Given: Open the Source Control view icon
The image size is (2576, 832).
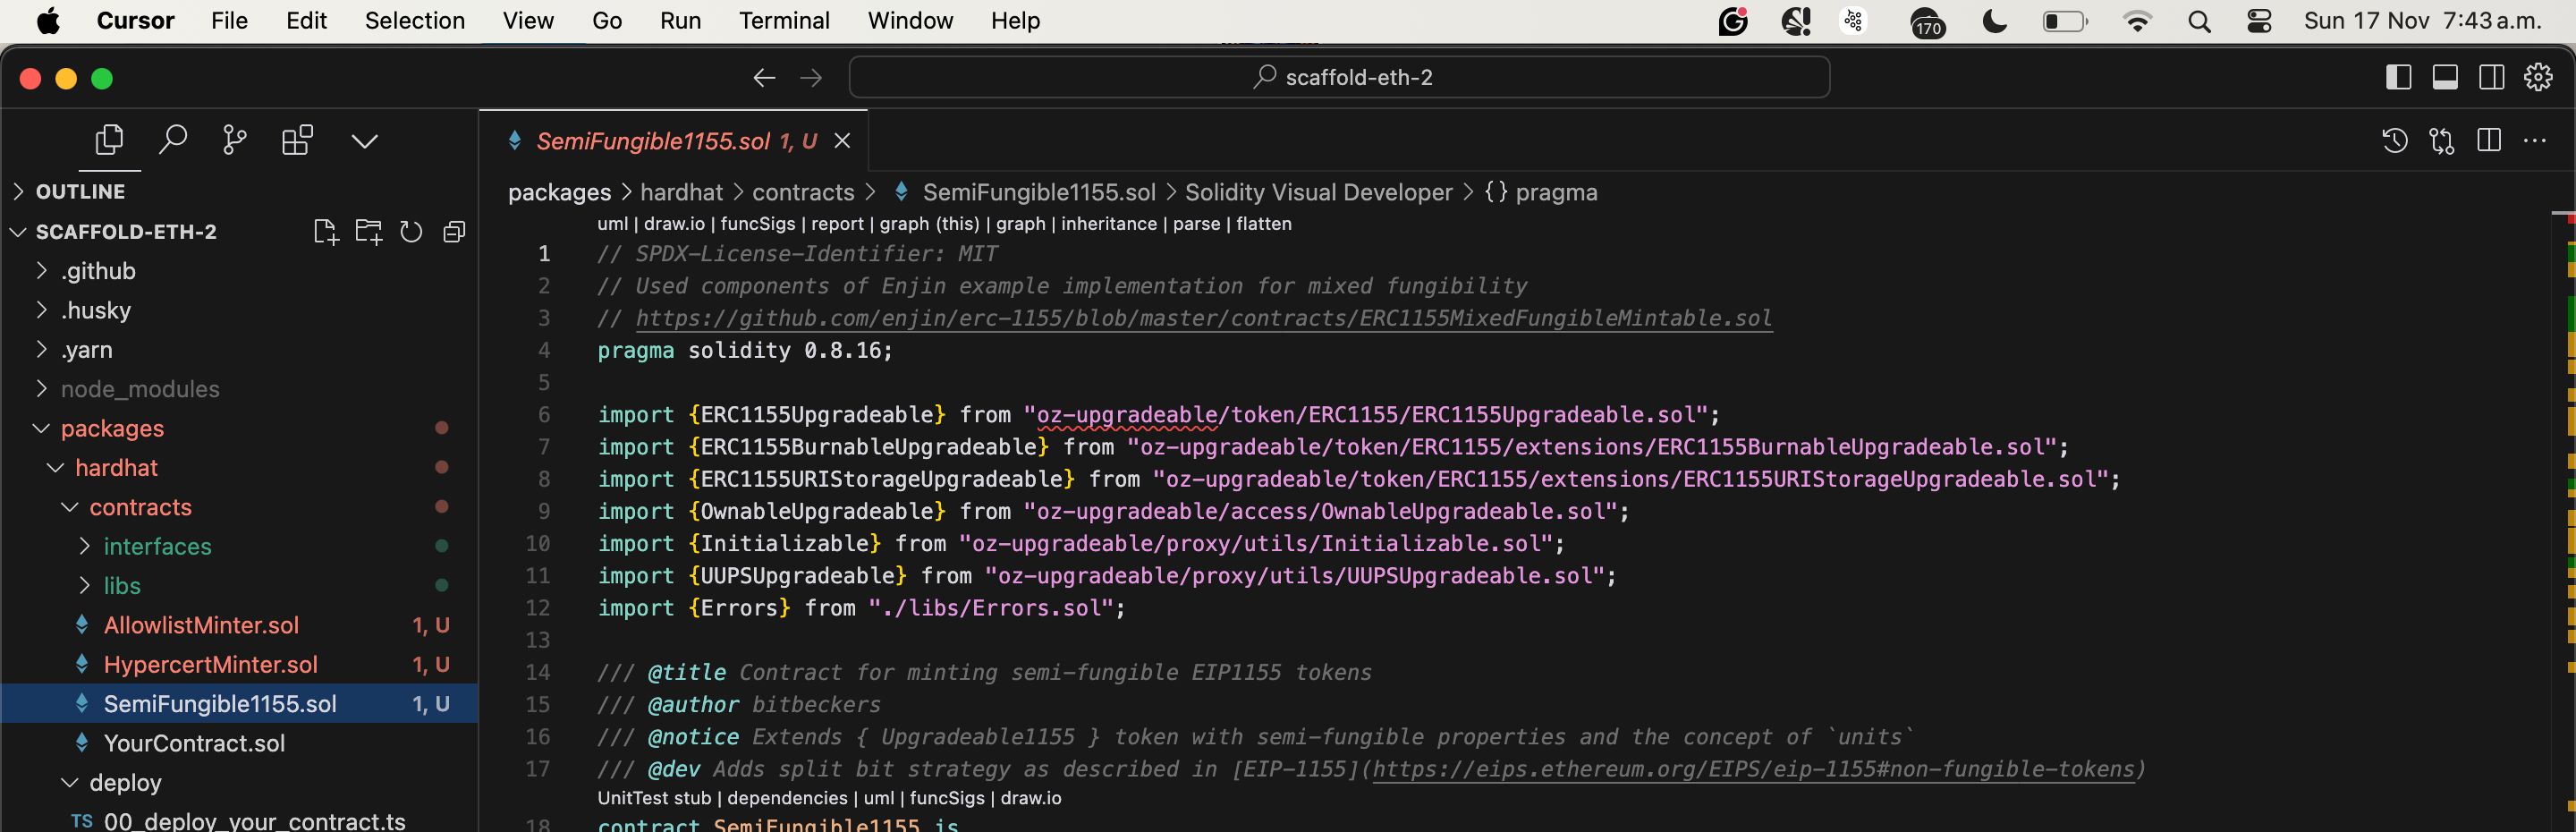Looking at the screenshot, I should pos(235,140).
